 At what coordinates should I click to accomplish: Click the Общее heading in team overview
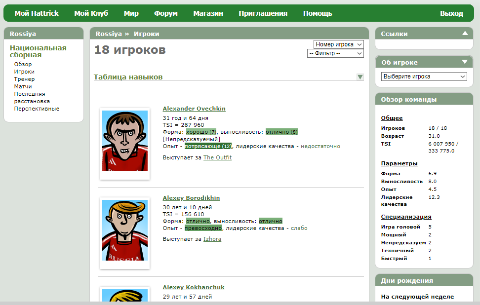pyautogui.click(x=392, y=118)
